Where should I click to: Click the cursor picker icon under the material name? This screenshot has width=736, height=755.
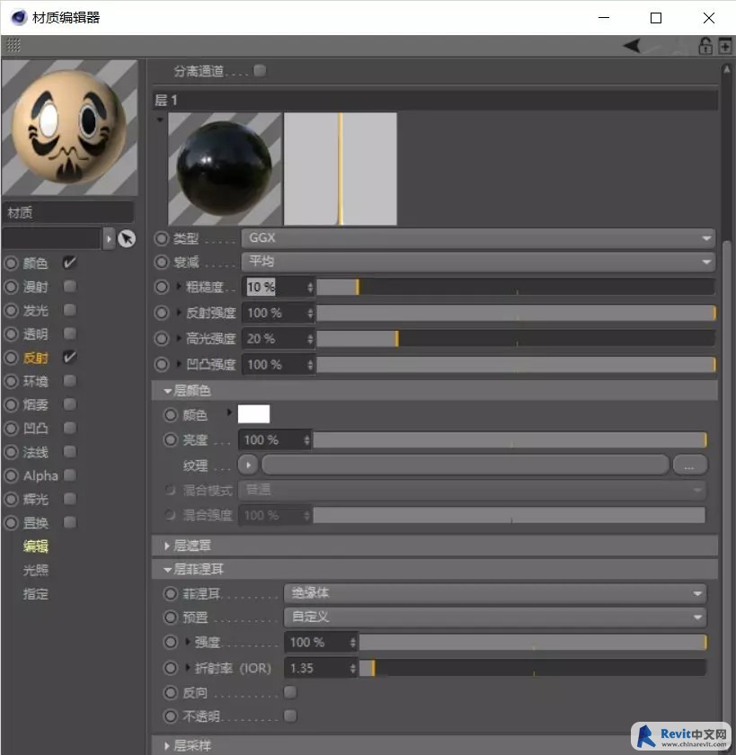(127, 239)
